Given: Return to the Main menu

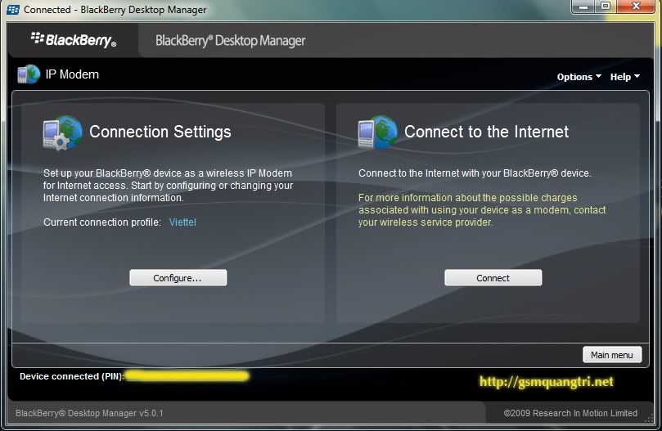Looking at the screenshot, I should 612,355.
